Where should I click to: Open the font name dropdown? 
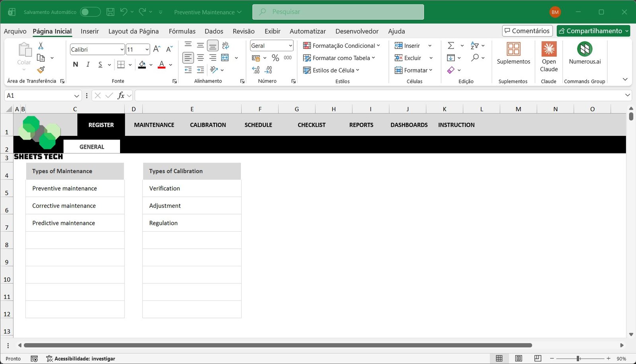point(121,49)
